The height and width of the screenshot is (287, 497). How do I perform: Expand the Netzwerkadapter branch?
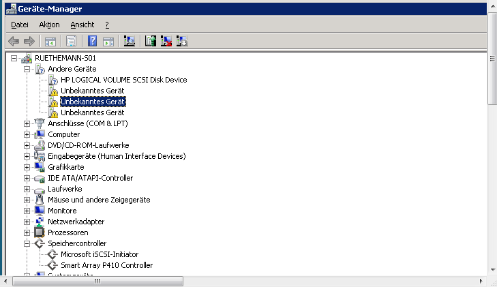[x=27, y=222]
